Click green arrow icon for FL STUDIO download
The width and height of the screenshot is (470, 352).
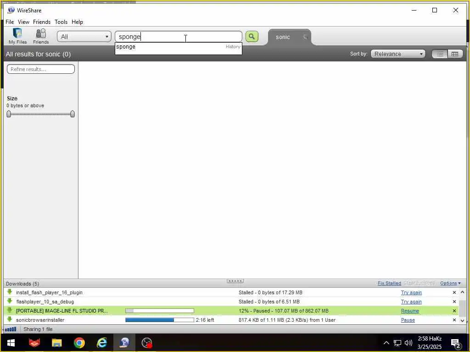10,310
